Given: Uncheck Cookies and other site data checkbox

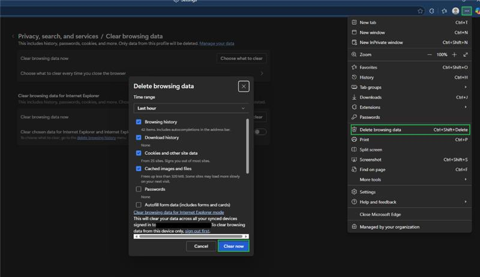Looking at the screenshot, I should tap(139, 153).
